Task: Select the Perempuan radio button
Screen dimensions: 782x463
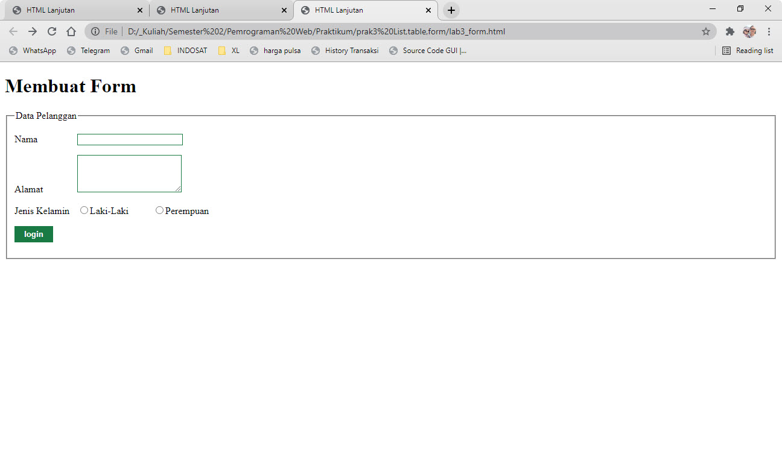Action: click(159, 210)
